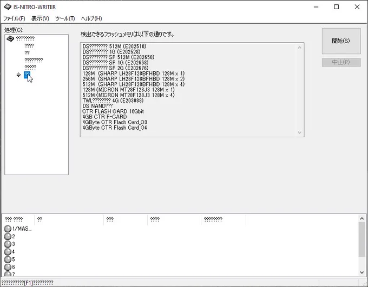The image size is (368, 287).
Task: Select the 1/MAS... slot status indicator
Action: point(8,229)
